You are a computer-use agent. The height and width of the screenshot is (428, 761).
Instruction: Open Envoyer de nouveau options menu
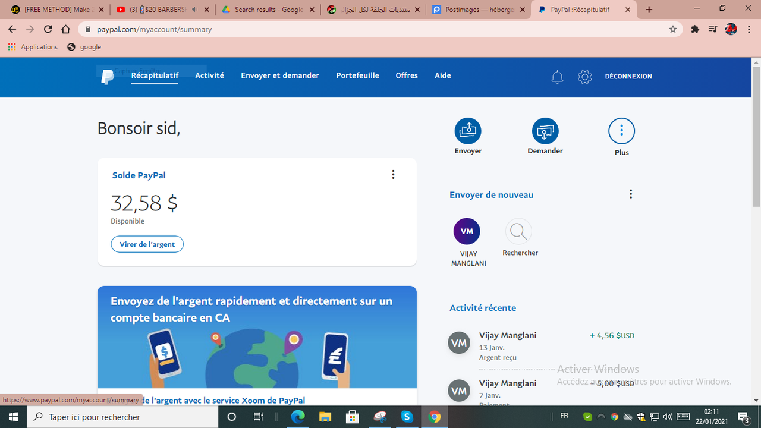[631, 194]
